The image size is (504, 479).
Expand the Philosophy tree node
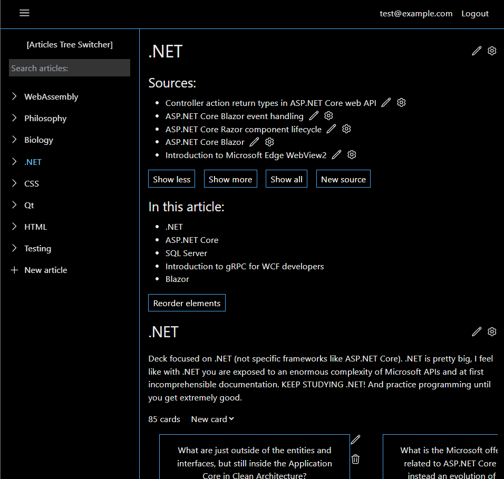(14, 118)
